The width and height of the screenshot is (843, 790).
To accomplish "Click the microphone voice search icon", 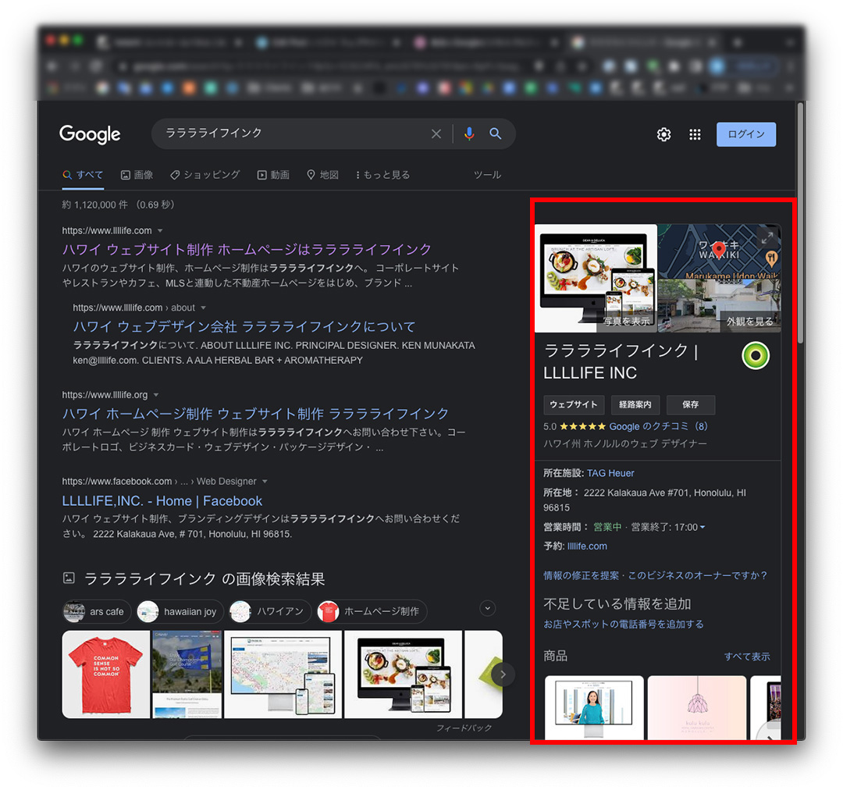I will point(469,133).
